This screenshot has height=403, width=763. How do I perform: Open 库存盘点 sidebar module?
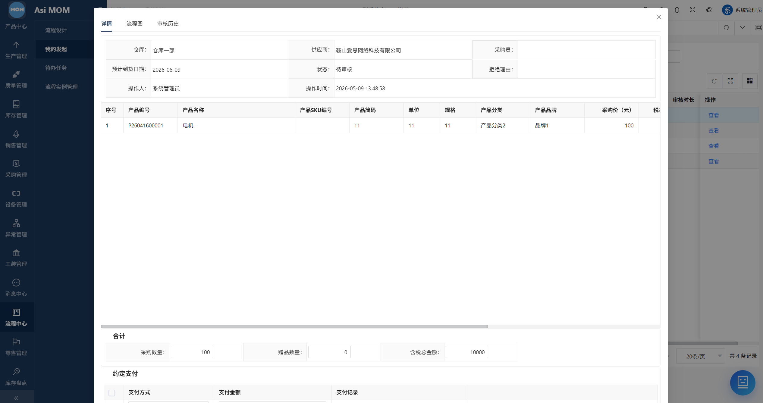click(16, 377)
